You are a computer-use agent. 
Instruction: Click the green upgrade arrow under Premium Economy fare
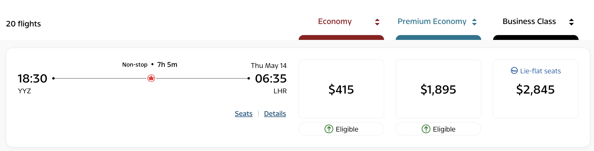pyautogui.click(x=426, y=129)
